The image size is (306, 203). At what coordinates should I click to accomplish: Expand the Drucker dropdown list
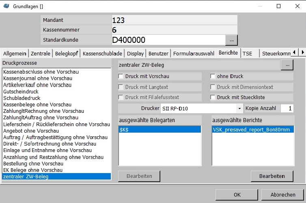click(239, 108)
